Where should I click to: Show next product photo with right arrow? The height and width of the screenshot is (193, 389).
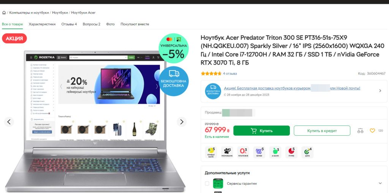pyautogui.click(x=182, y=122)
